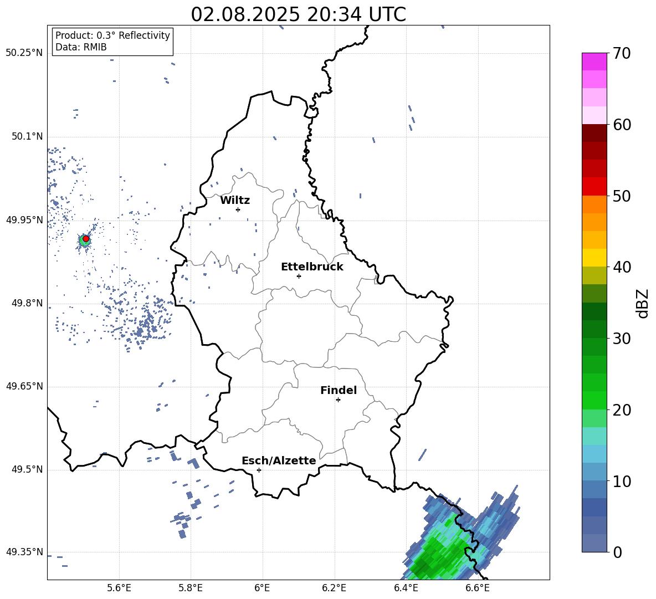656x599 pixels.
Task: Click the Findel station cross marker
Action: click(x=338, y=400)
